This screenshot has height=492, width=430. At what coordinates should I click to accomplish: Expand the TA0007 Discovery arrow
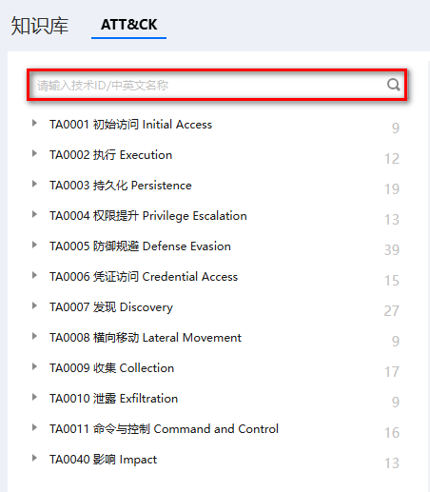coord(34,305)
